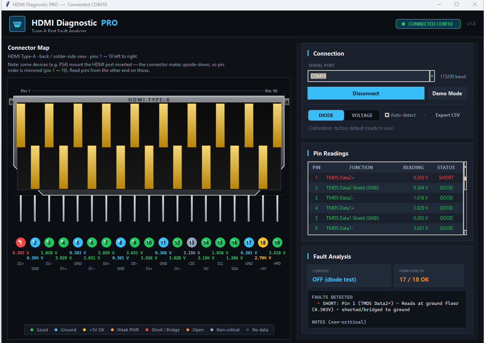Click the "OFF (diode test)" console status
This screenshot has width=484, height=343.
point(334,280)
